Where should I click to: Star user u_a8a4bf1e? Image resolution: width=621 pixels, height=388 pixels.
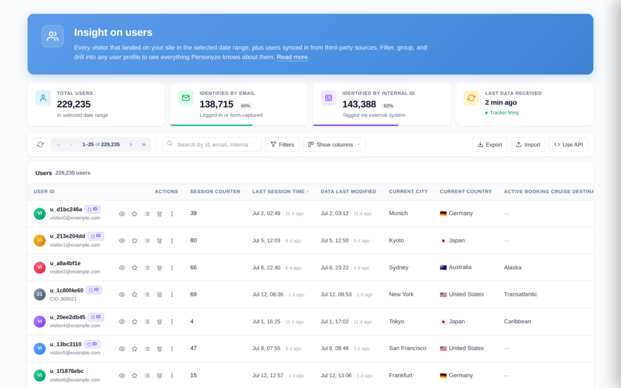click(x=135, y=267)
